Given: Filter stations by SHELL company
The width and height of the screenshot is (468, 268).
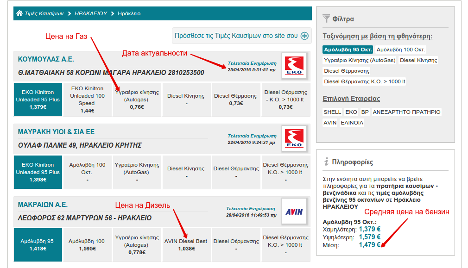Looking at the screenshot, I should click(x=332, y=112).
